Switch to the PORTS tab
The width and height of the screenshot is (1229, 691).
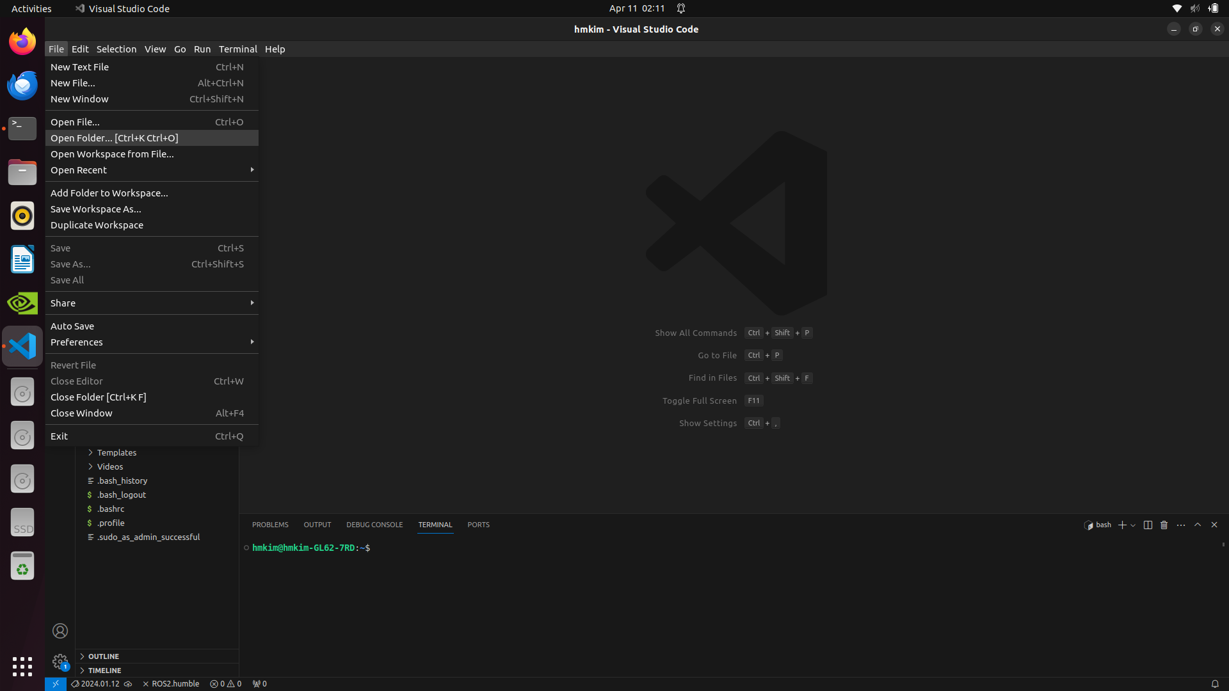[x=478, y=525]
